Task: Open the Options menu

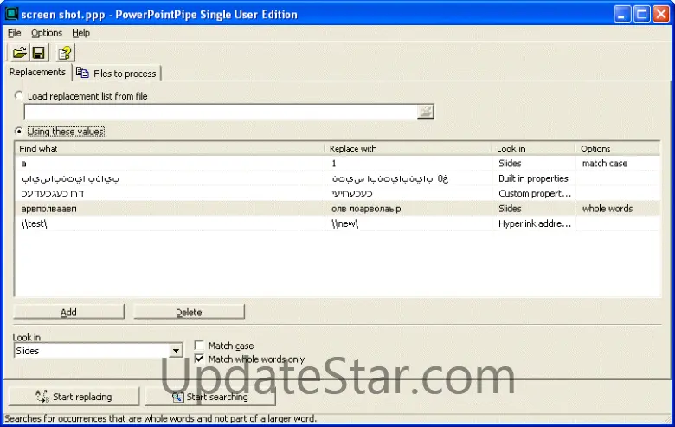Action: [x=47, y=33]
